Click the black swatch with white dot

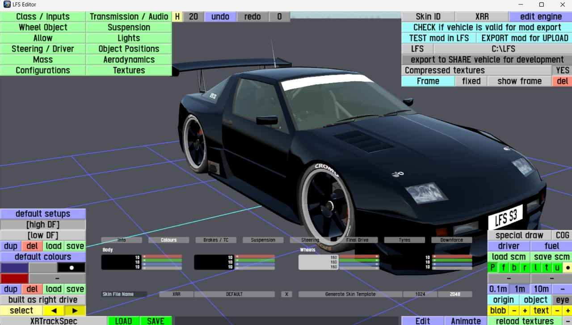[x=71, y=267]
